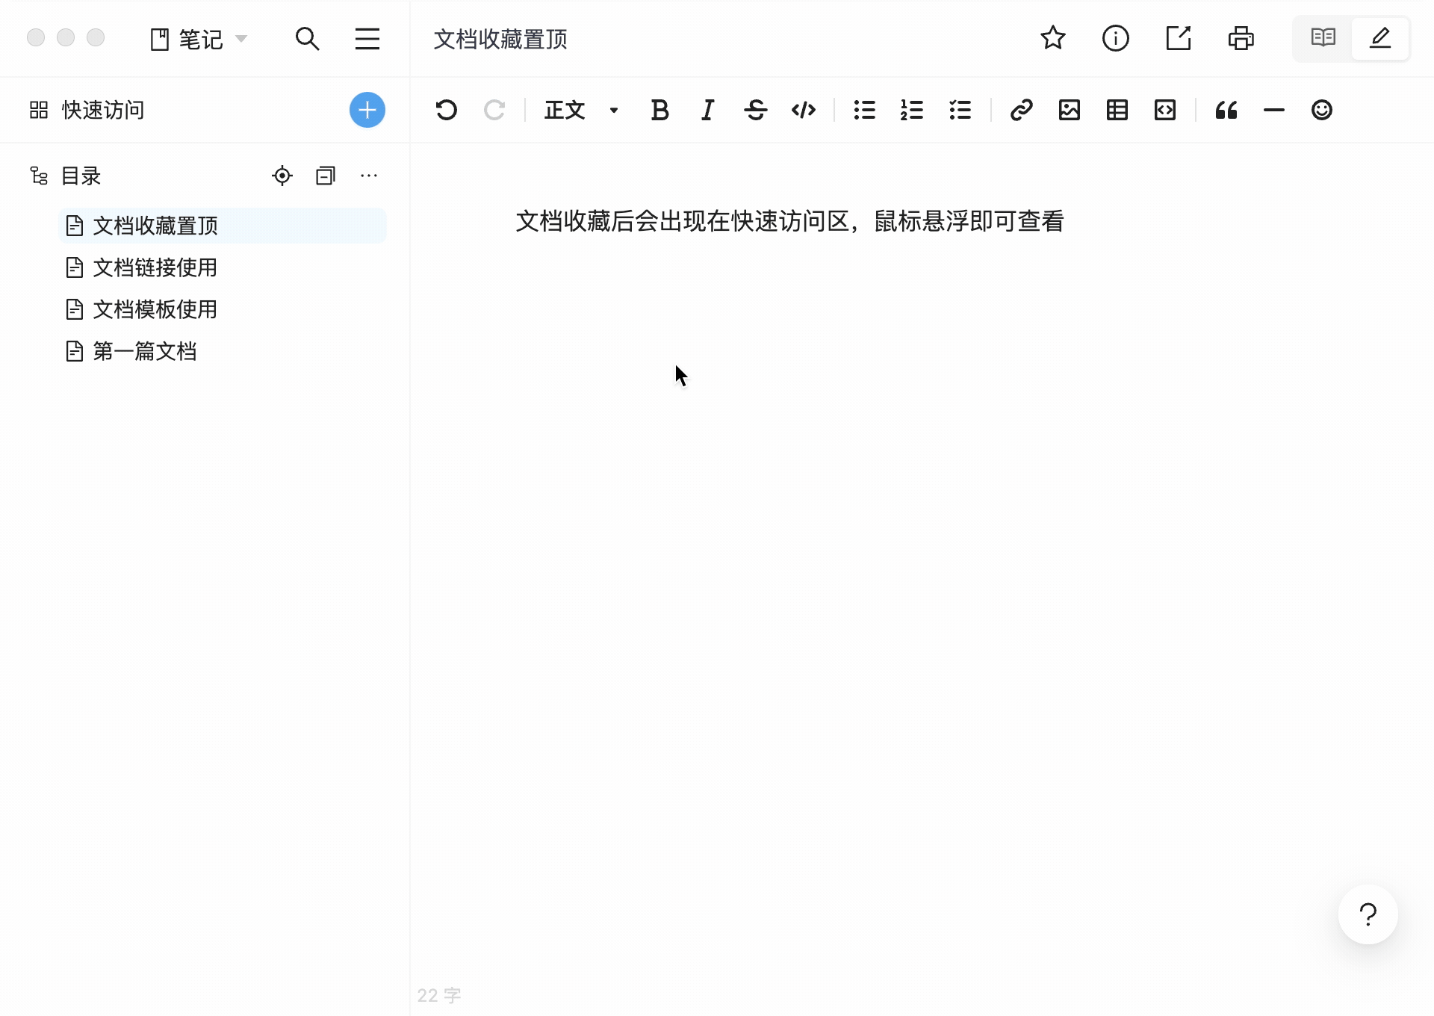Switch to edit mode pencil icon
1434x1016 pixels.
point(1380,37)
